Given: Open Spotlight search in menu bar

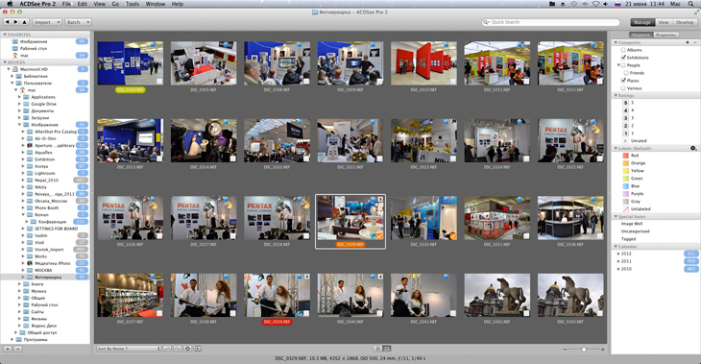Looking at the screenshot, I should tap(690, 4).
